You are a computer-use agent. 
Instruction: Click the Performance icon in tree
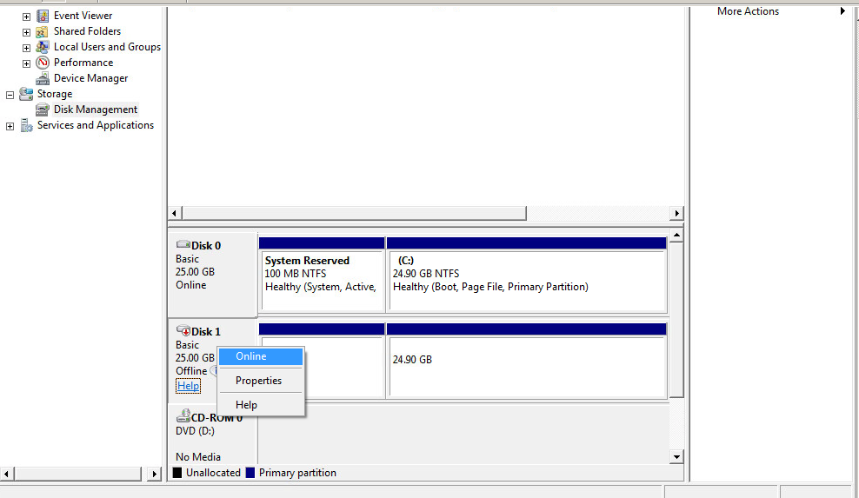tap(43, 63)
